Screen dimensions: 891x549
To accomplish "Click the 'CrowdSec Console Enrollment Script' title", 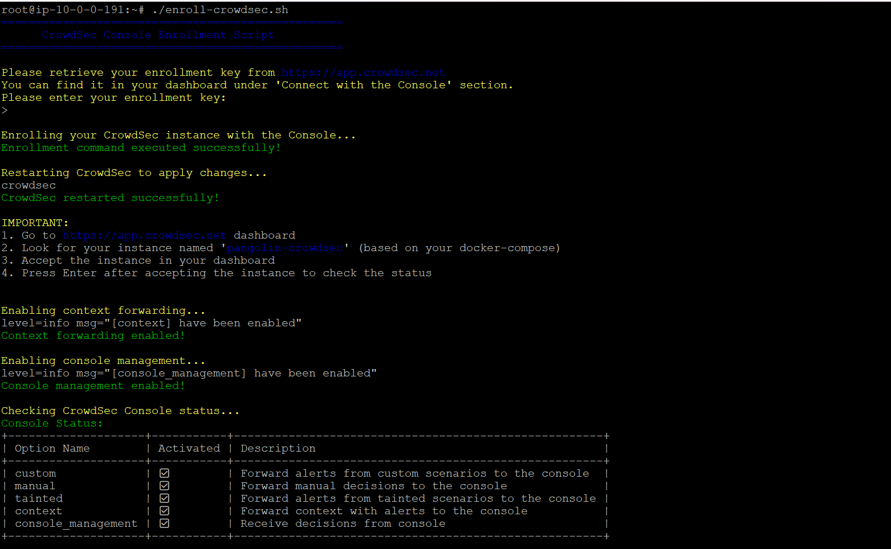I will [158, 35].
